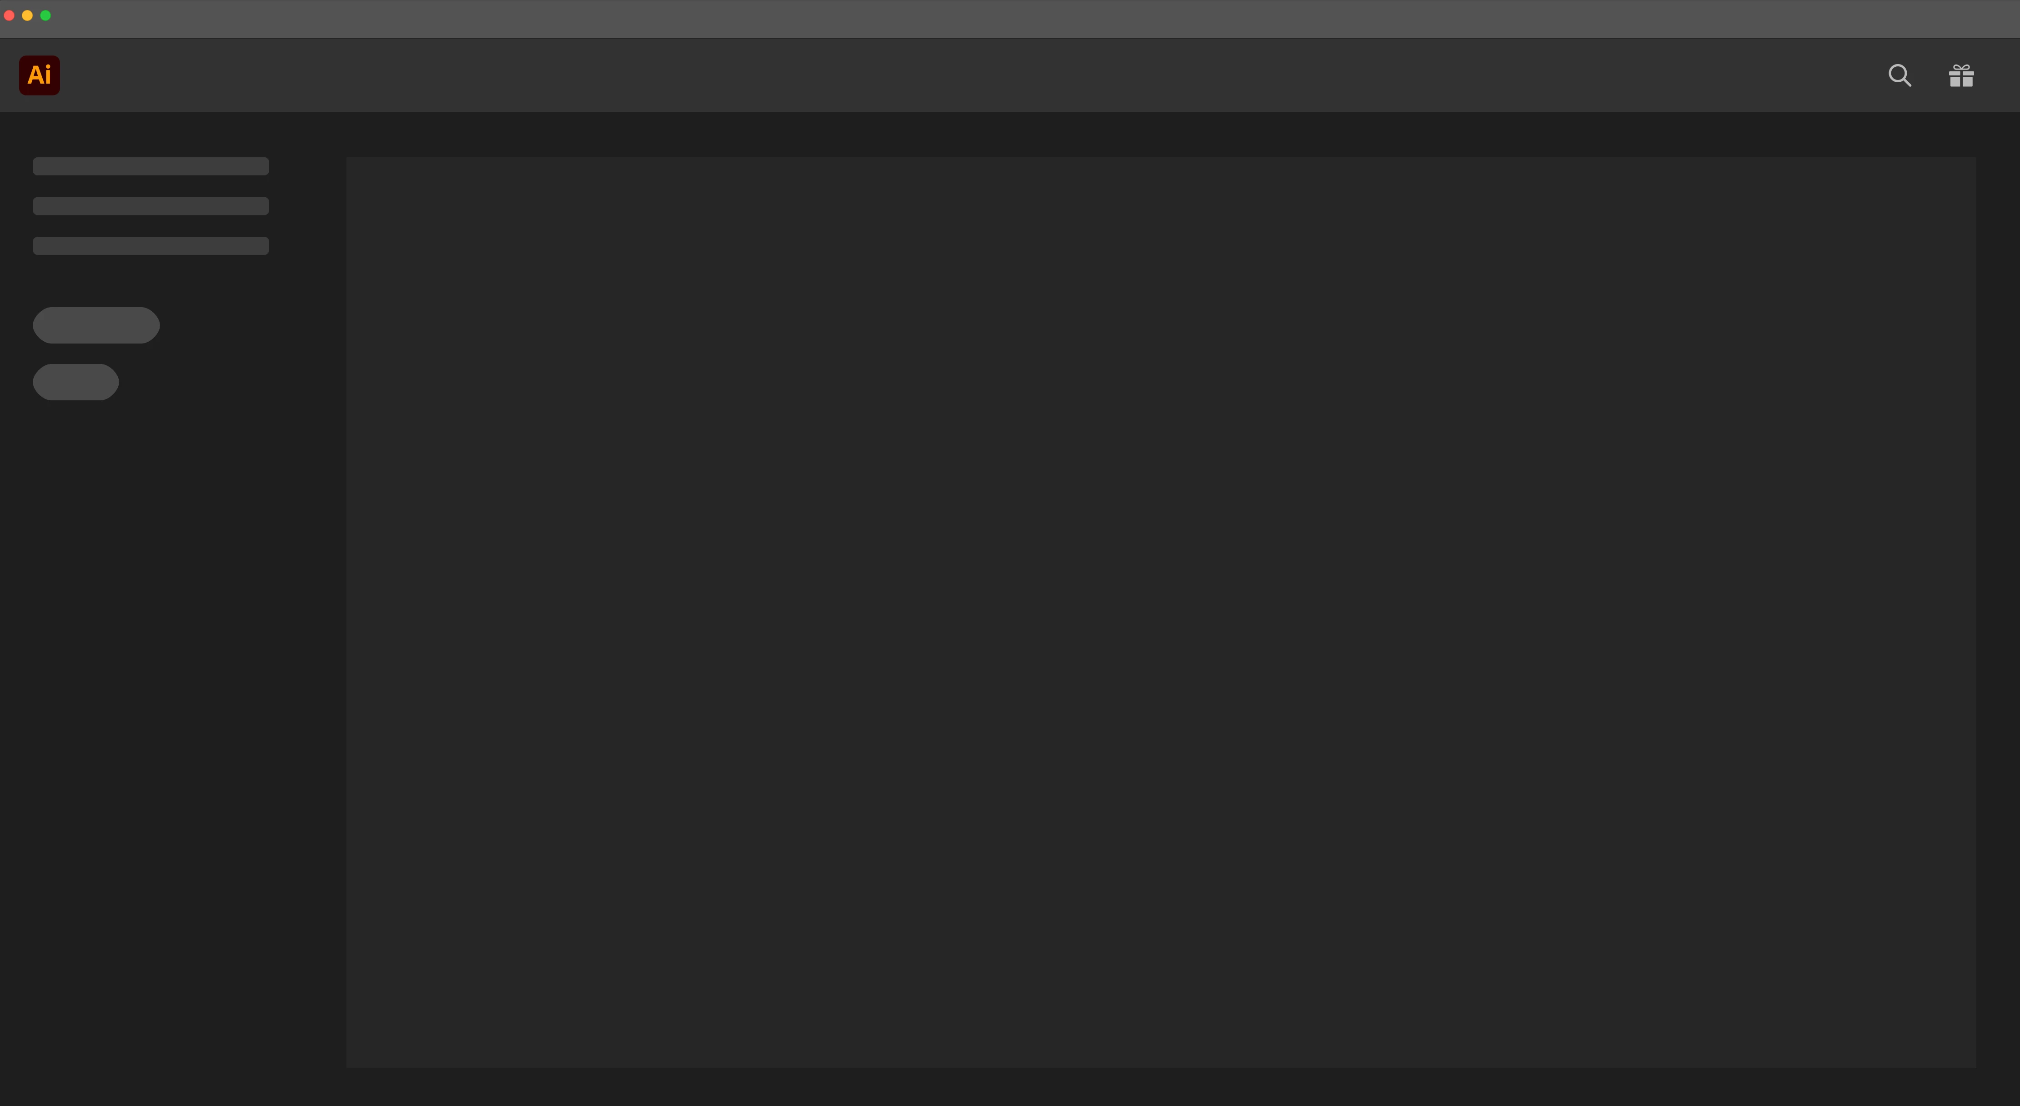Click the Adobe Illustrator Ai logo

[39, 75]
